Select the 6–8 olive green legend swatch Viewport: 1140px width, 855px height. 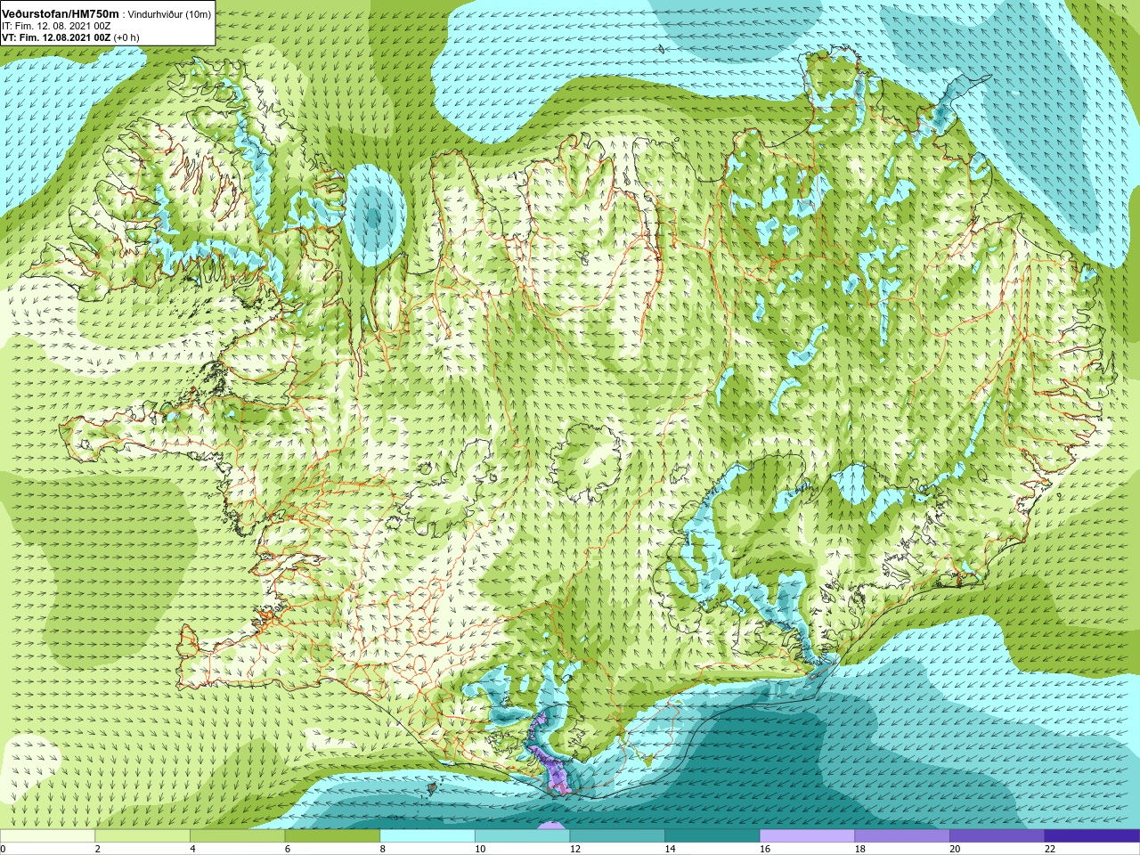click(332, 835)
